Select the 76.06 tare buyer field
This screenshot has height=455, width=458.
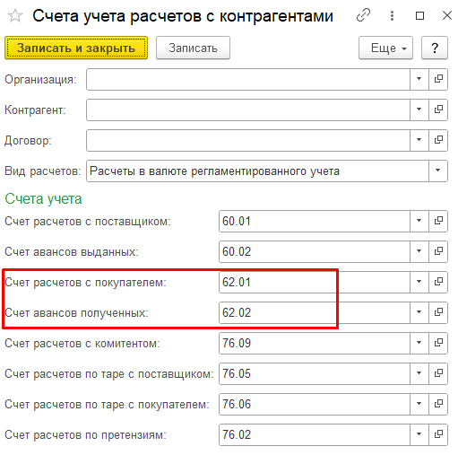(x=315, y=404)
